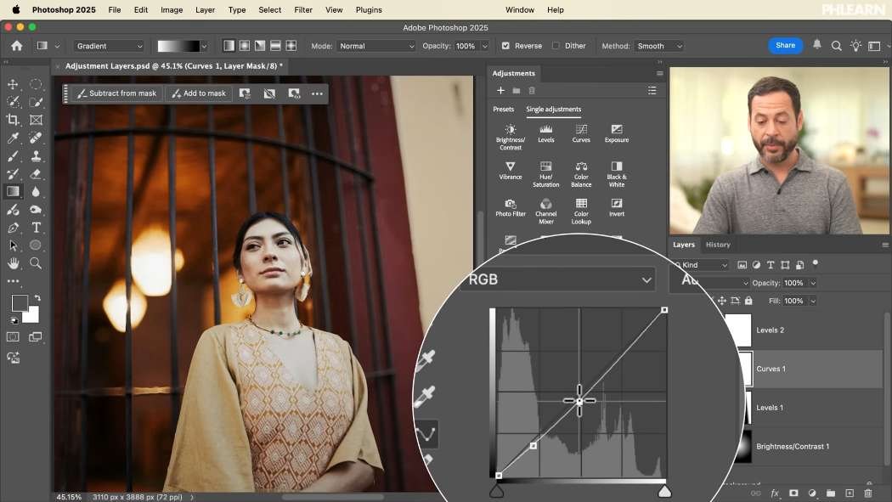Toggle type layer filter in Layers panel
The image size is (892, 502).
point(771,265)
